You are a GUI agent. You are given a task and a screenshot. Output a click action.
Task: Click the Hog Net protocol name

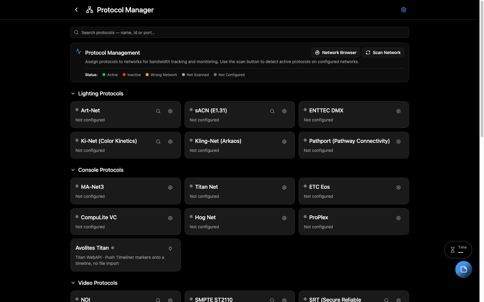click(205, 217)
